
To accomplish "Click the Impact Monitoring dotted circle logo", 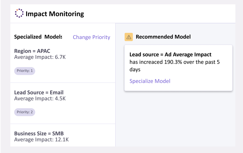I will (x=19, y=13).
